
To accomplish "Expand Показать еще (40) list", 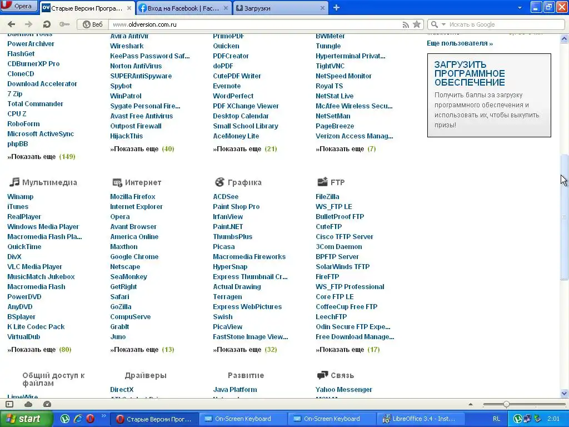I will pyautogui.click(x=142, y=148).
